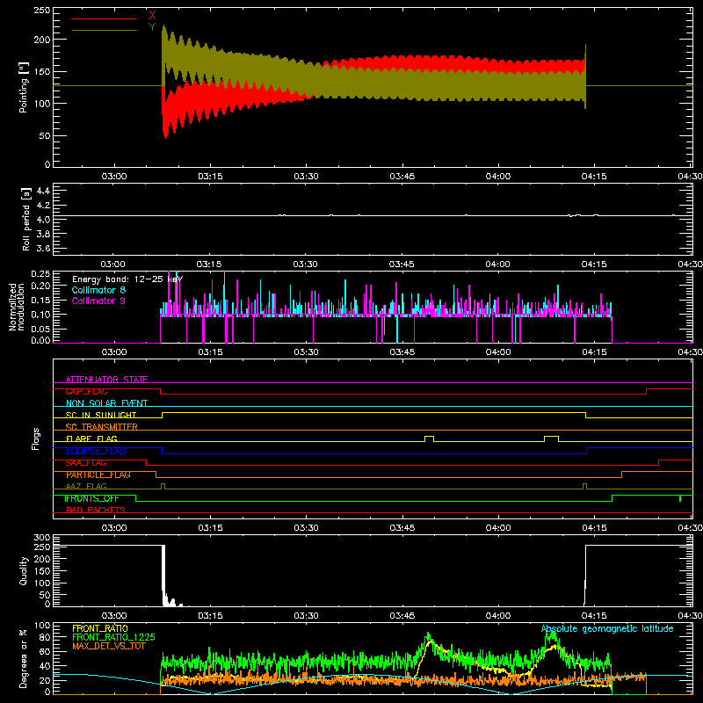703x703 pixels.
Task: Click the "Pointing" vertical axis title
Action: (x=24, y=87)
